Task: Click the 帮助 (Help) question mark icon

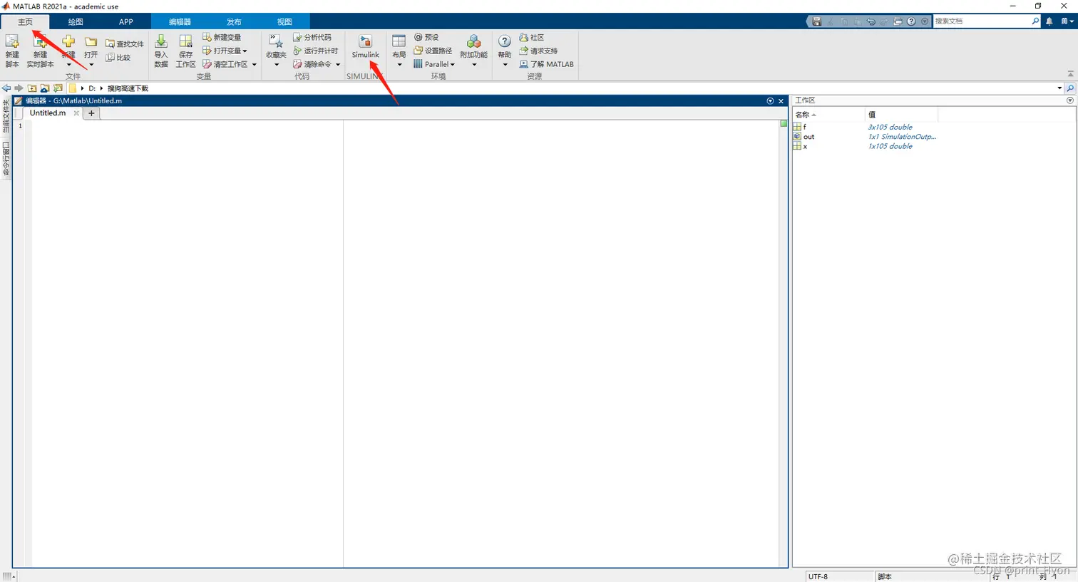Action: click(x=505, y=42)
